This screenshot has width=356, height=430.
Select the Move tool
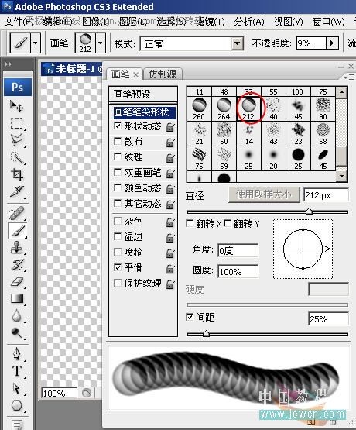pos(17,106)
